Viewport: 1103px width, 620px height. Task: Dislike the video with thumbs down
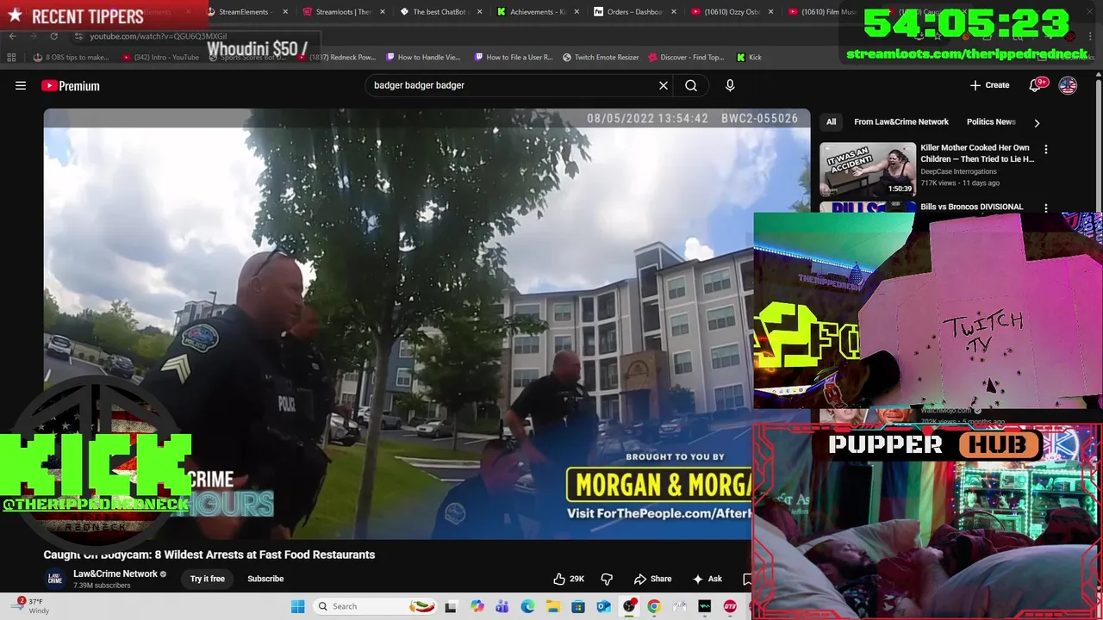point(607,579)
